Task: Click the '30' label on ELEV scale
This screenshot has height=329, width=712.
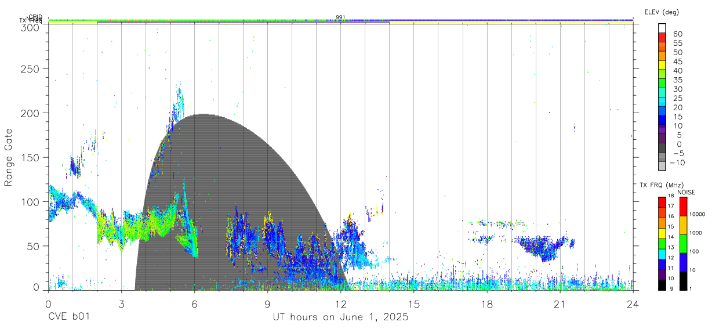Action: click(677, 89)
